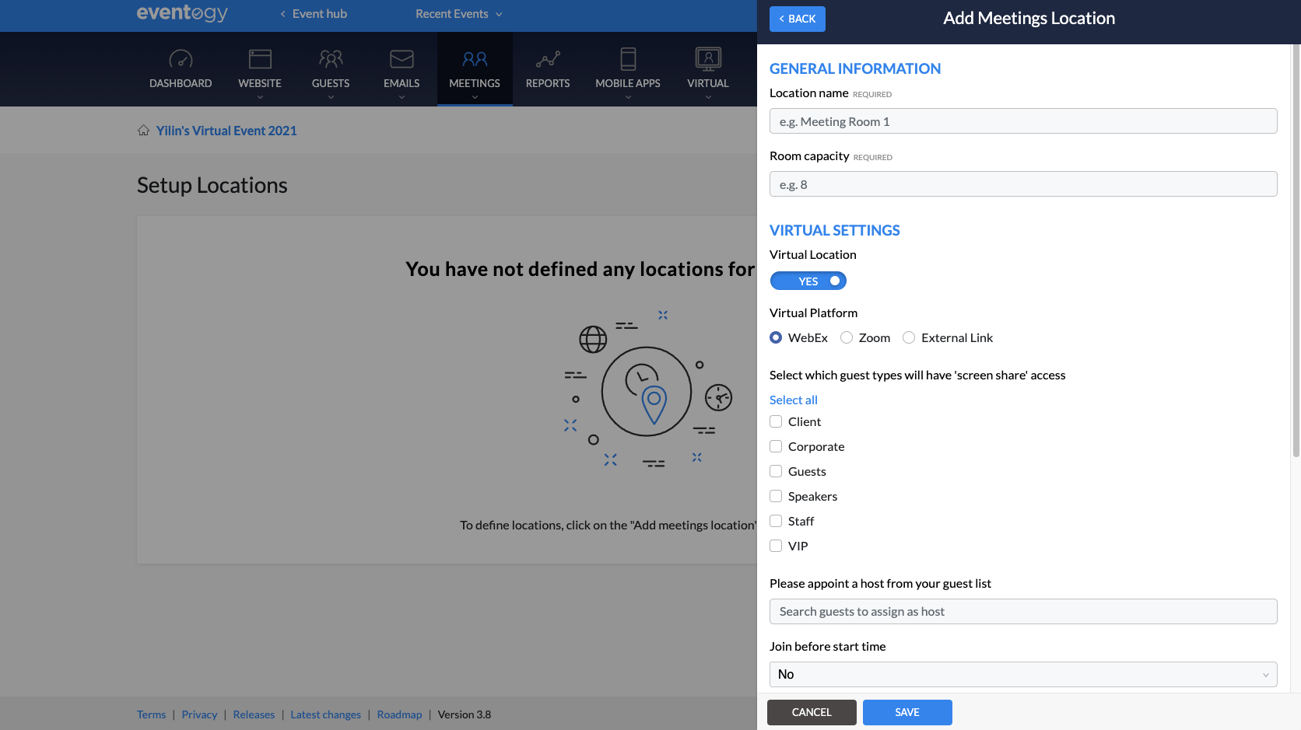Open the Recent Events dropdown
1301x730 pixels.
tap(458, 13)
